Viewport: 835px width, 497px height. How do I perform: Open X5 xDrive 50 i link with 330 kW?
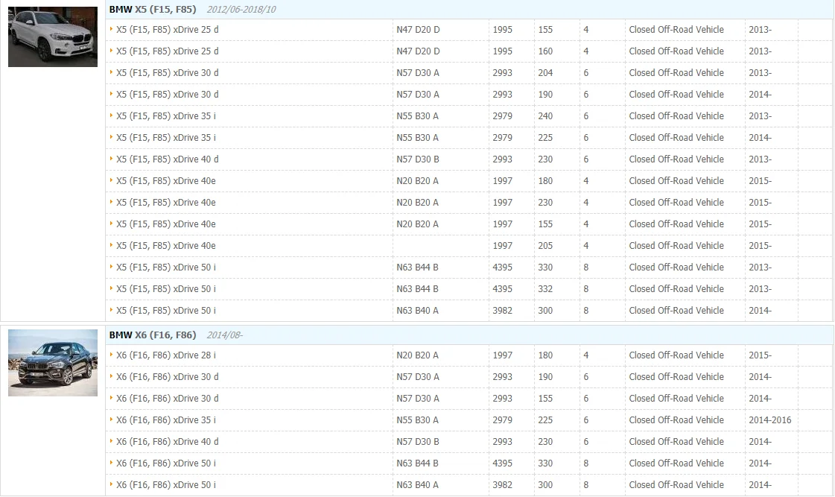pos(166,268)
